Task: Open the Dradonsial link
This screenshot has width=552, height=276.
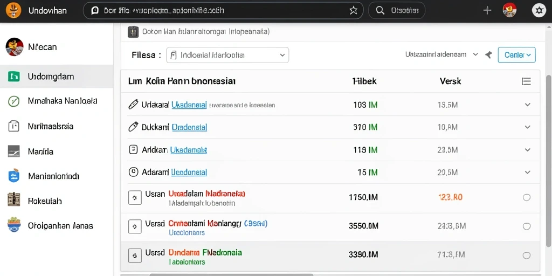Action: click(189, 127)
